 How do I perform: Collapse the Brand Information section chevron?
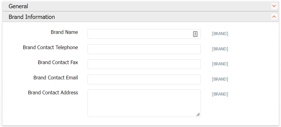[274, 17]
